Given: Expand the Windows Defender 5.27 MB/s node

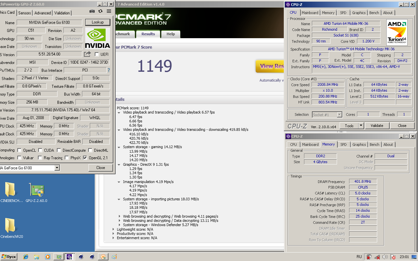Looking at the screenshot, I should pos(120,225).
